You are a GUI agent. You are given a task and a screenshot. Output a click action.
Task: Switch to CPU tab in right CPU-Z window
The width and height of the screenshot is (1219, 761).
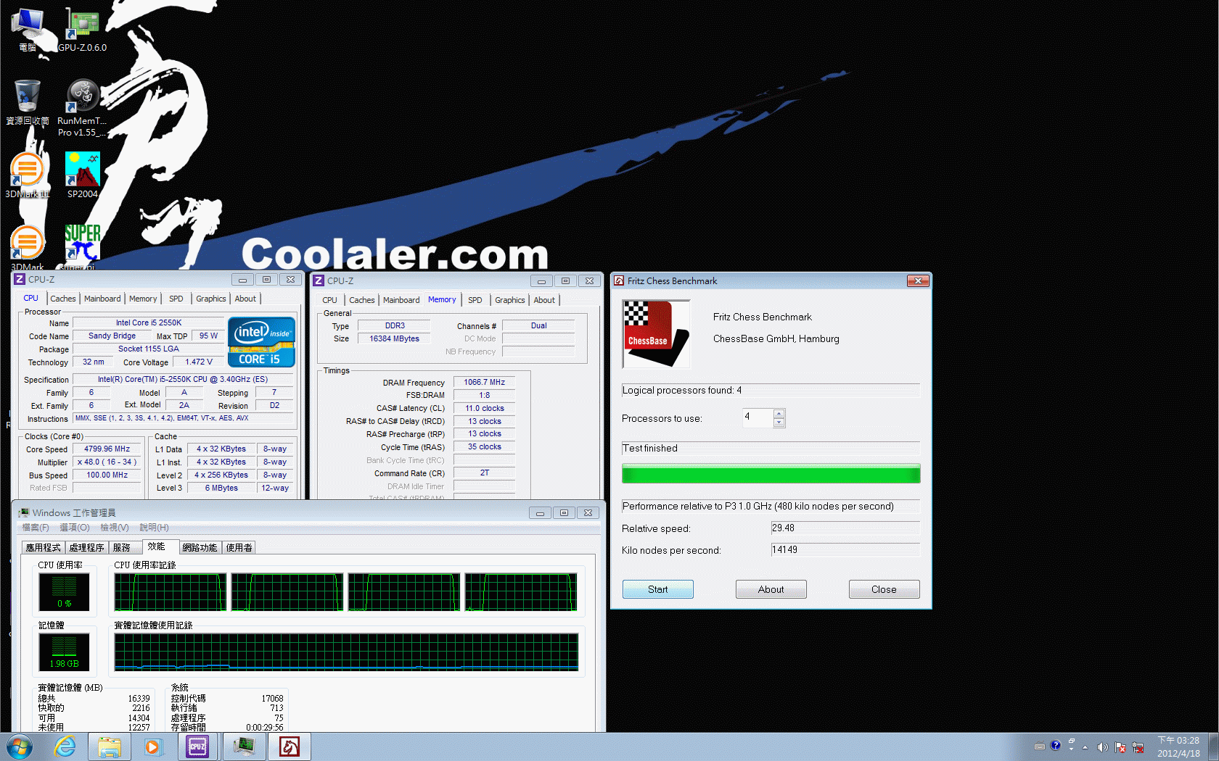pyautogui.click(x=330, y=300)
